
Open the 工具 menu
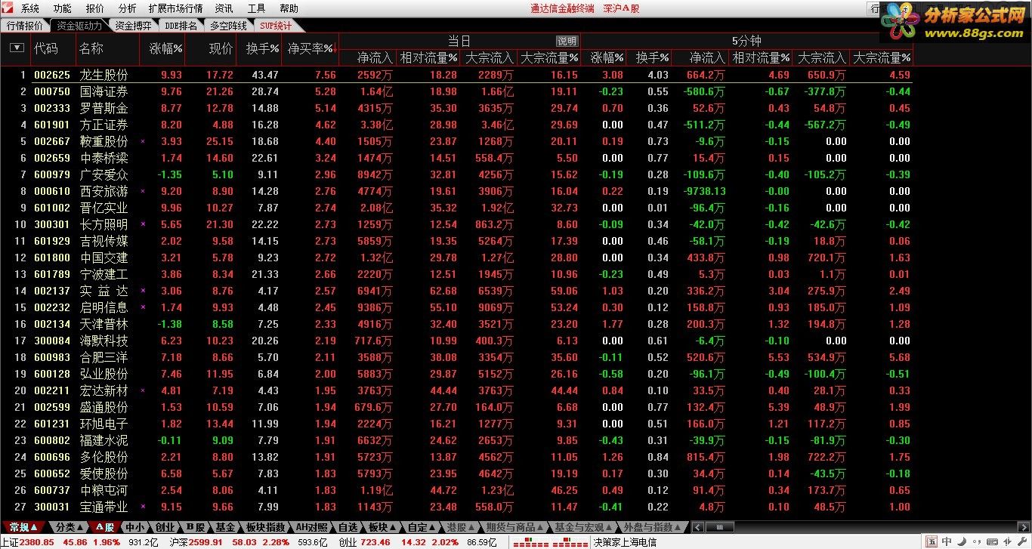(x=256, y=8)
